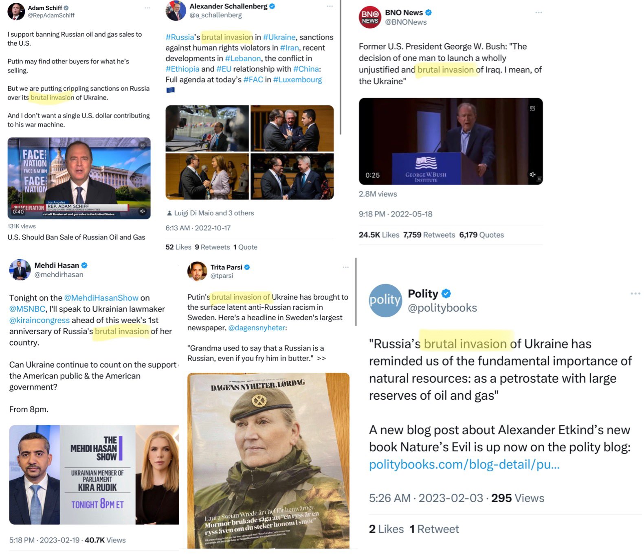Open the @dagensnyheter mention

(256, 328)
